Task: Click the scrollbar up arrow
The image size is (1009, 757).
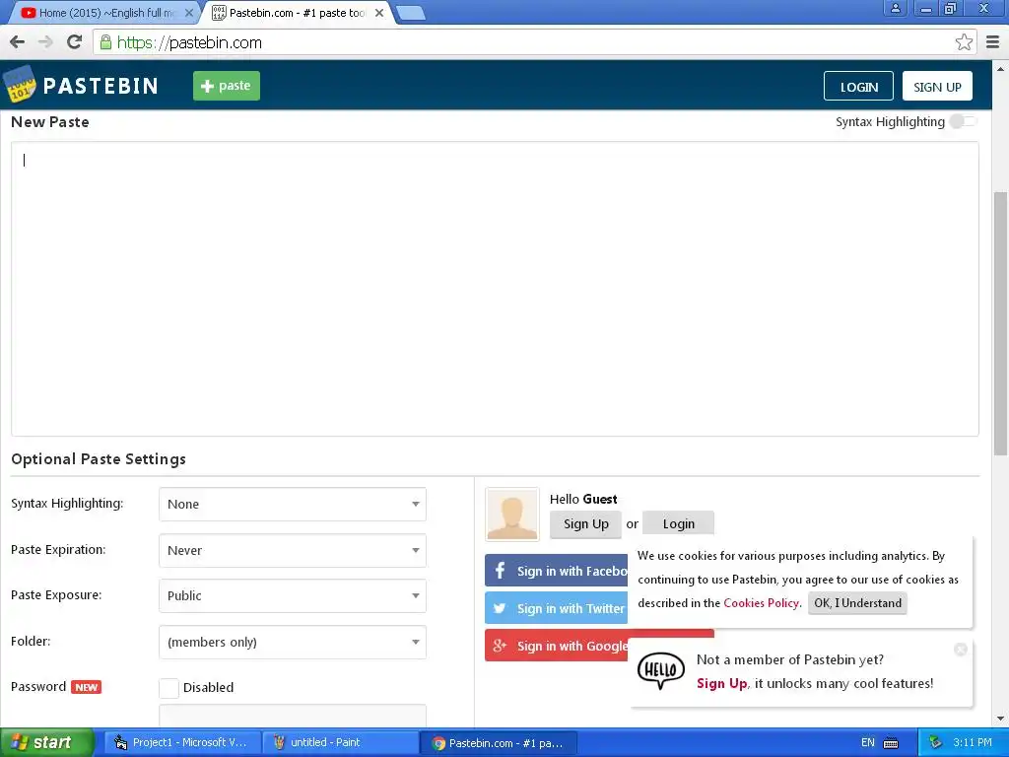Action: (1000, 68)
